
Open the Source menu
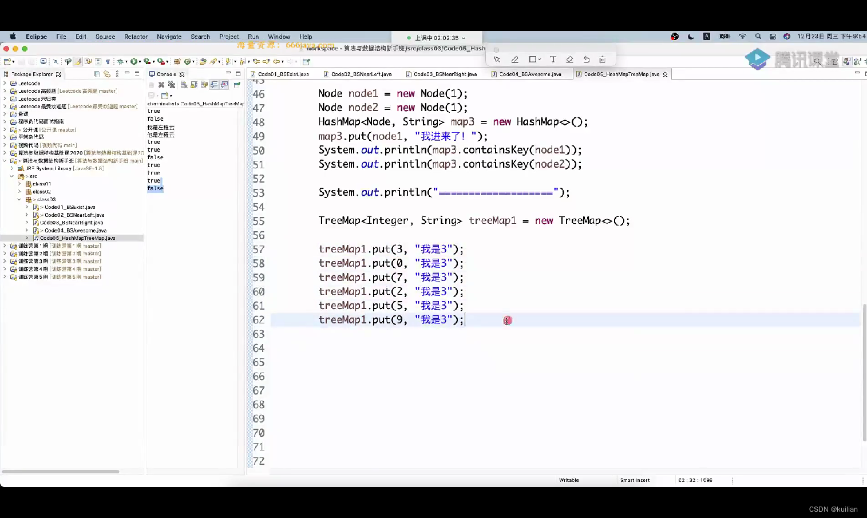pyautogui.click(x=105, y=37)
